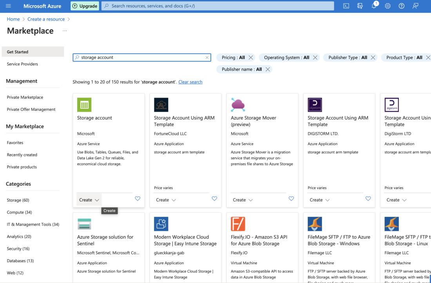Open the Pricing filter dropdown
Screen dimensions: 431x283
click(233, 58)
